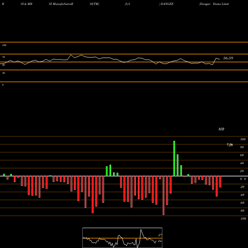The height and width of the screenshot is (248, 248).
Task: Open the mini overview chart thumbnail
Action: tap(123, 238)
